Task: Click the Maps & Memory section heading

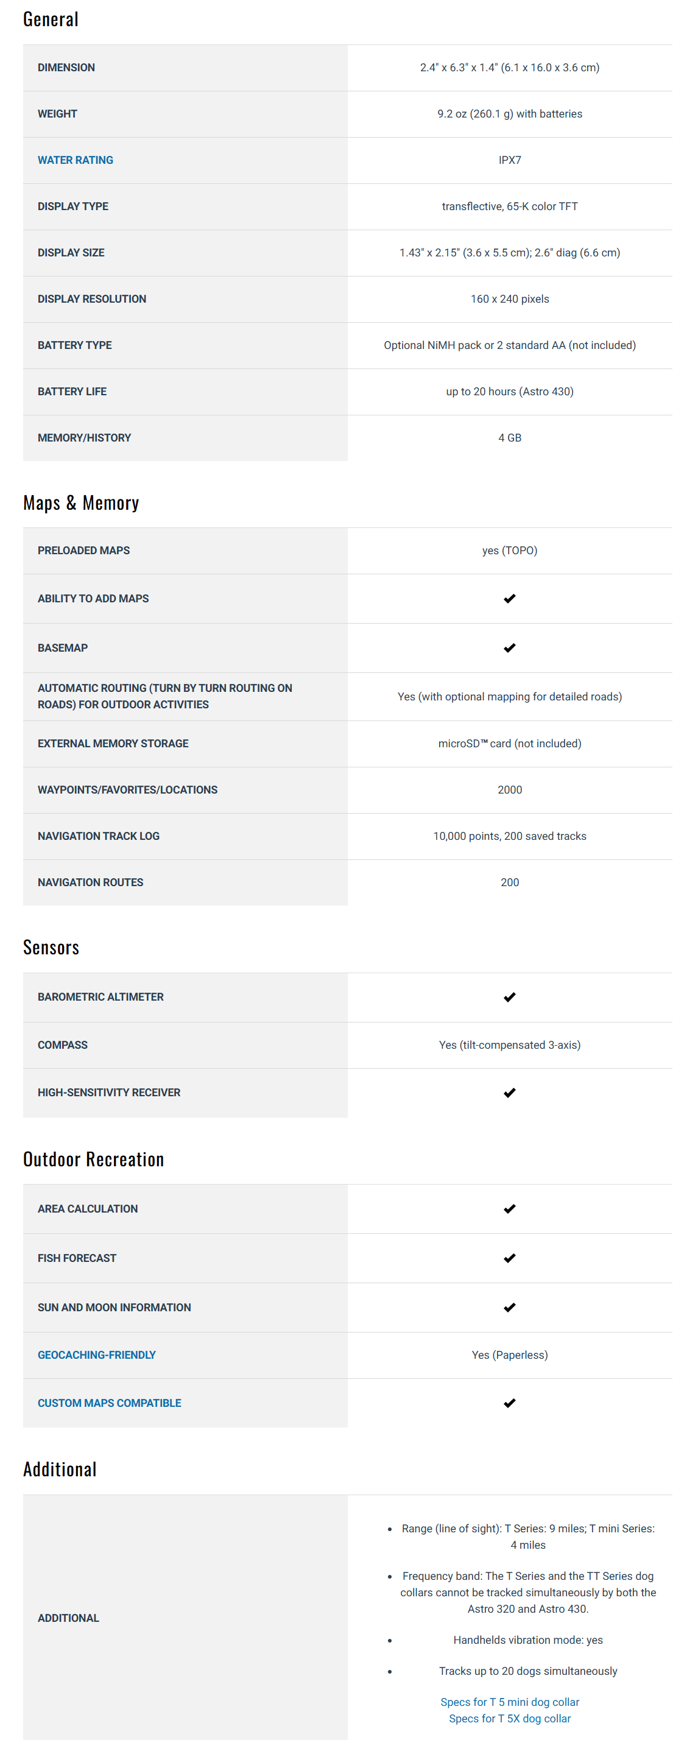Action: pos(81,503)
